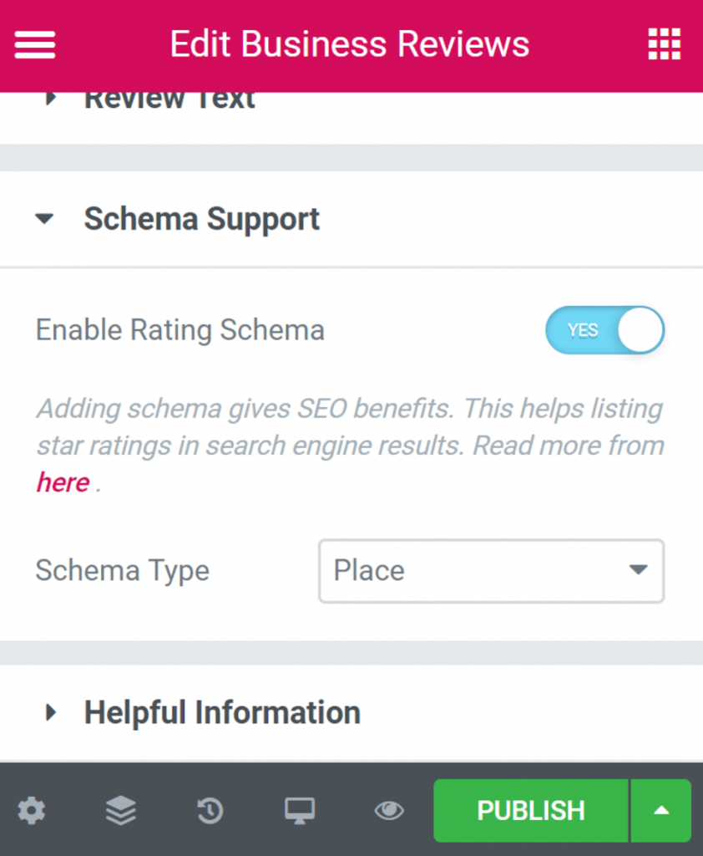Open revision history icon
The width and height of the screenshot is (703, 856).
coord(210,810)
